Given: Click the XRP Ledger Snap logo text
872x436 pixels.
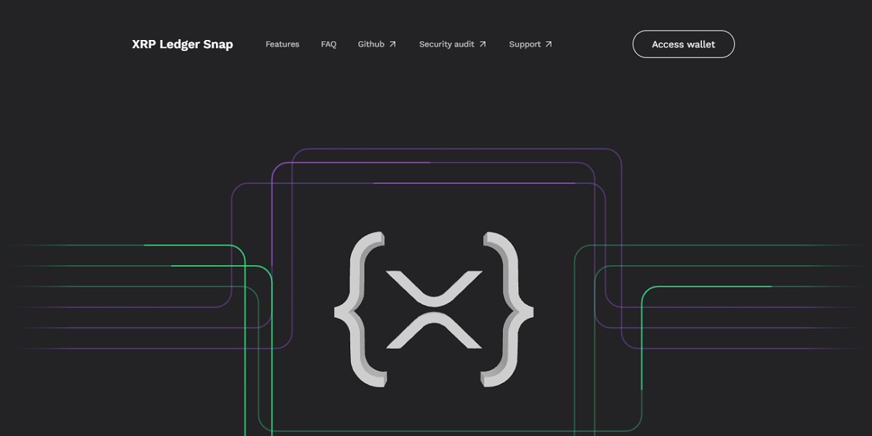Looking at the screenshot, I should 182,44.
